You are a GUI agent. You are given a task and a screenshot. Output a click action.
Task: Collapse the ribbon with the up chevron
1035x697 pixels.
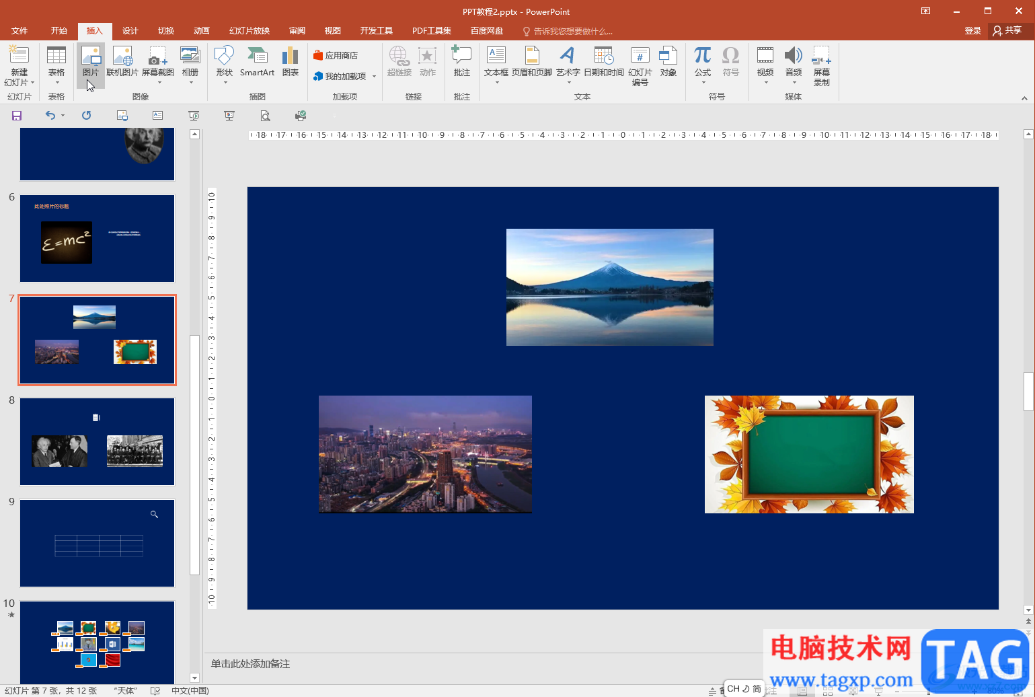pos(1024,98)
